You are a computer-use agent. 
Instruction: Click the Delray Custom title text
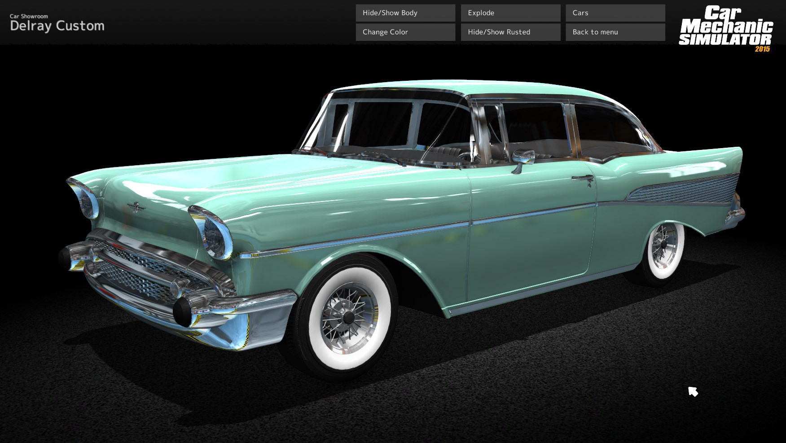point(57,26)
